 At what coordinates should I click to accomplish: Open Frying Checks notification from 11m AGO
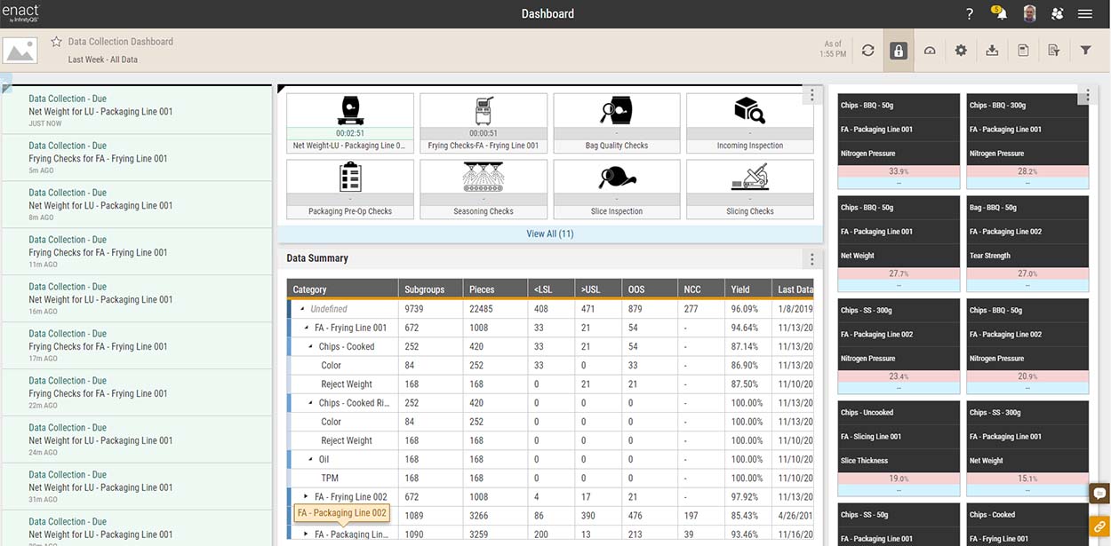coord(136,252)
